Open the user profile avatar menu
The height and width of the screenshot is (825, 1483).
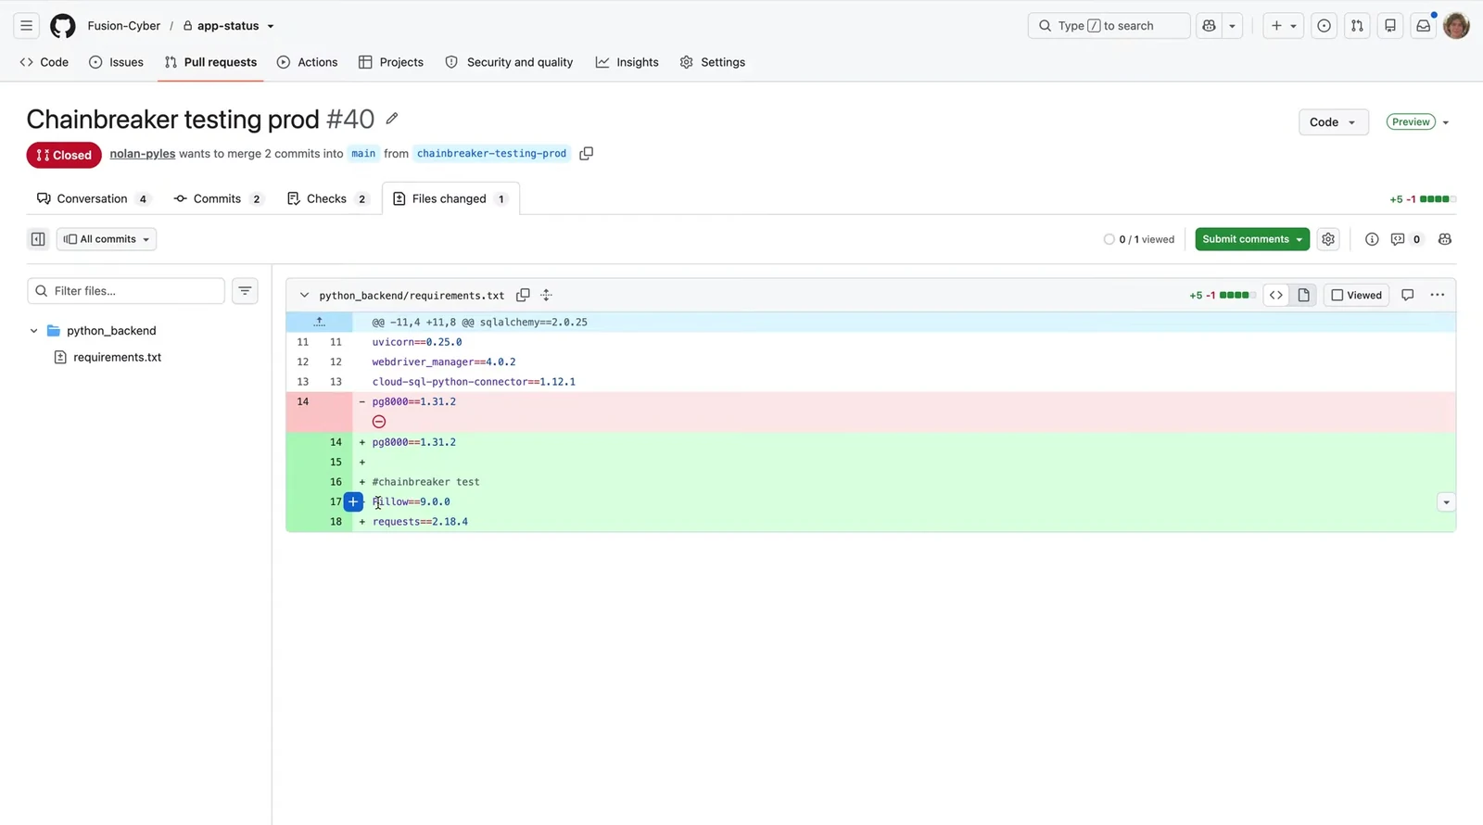pyautogui.click(x=1456, y=26)
